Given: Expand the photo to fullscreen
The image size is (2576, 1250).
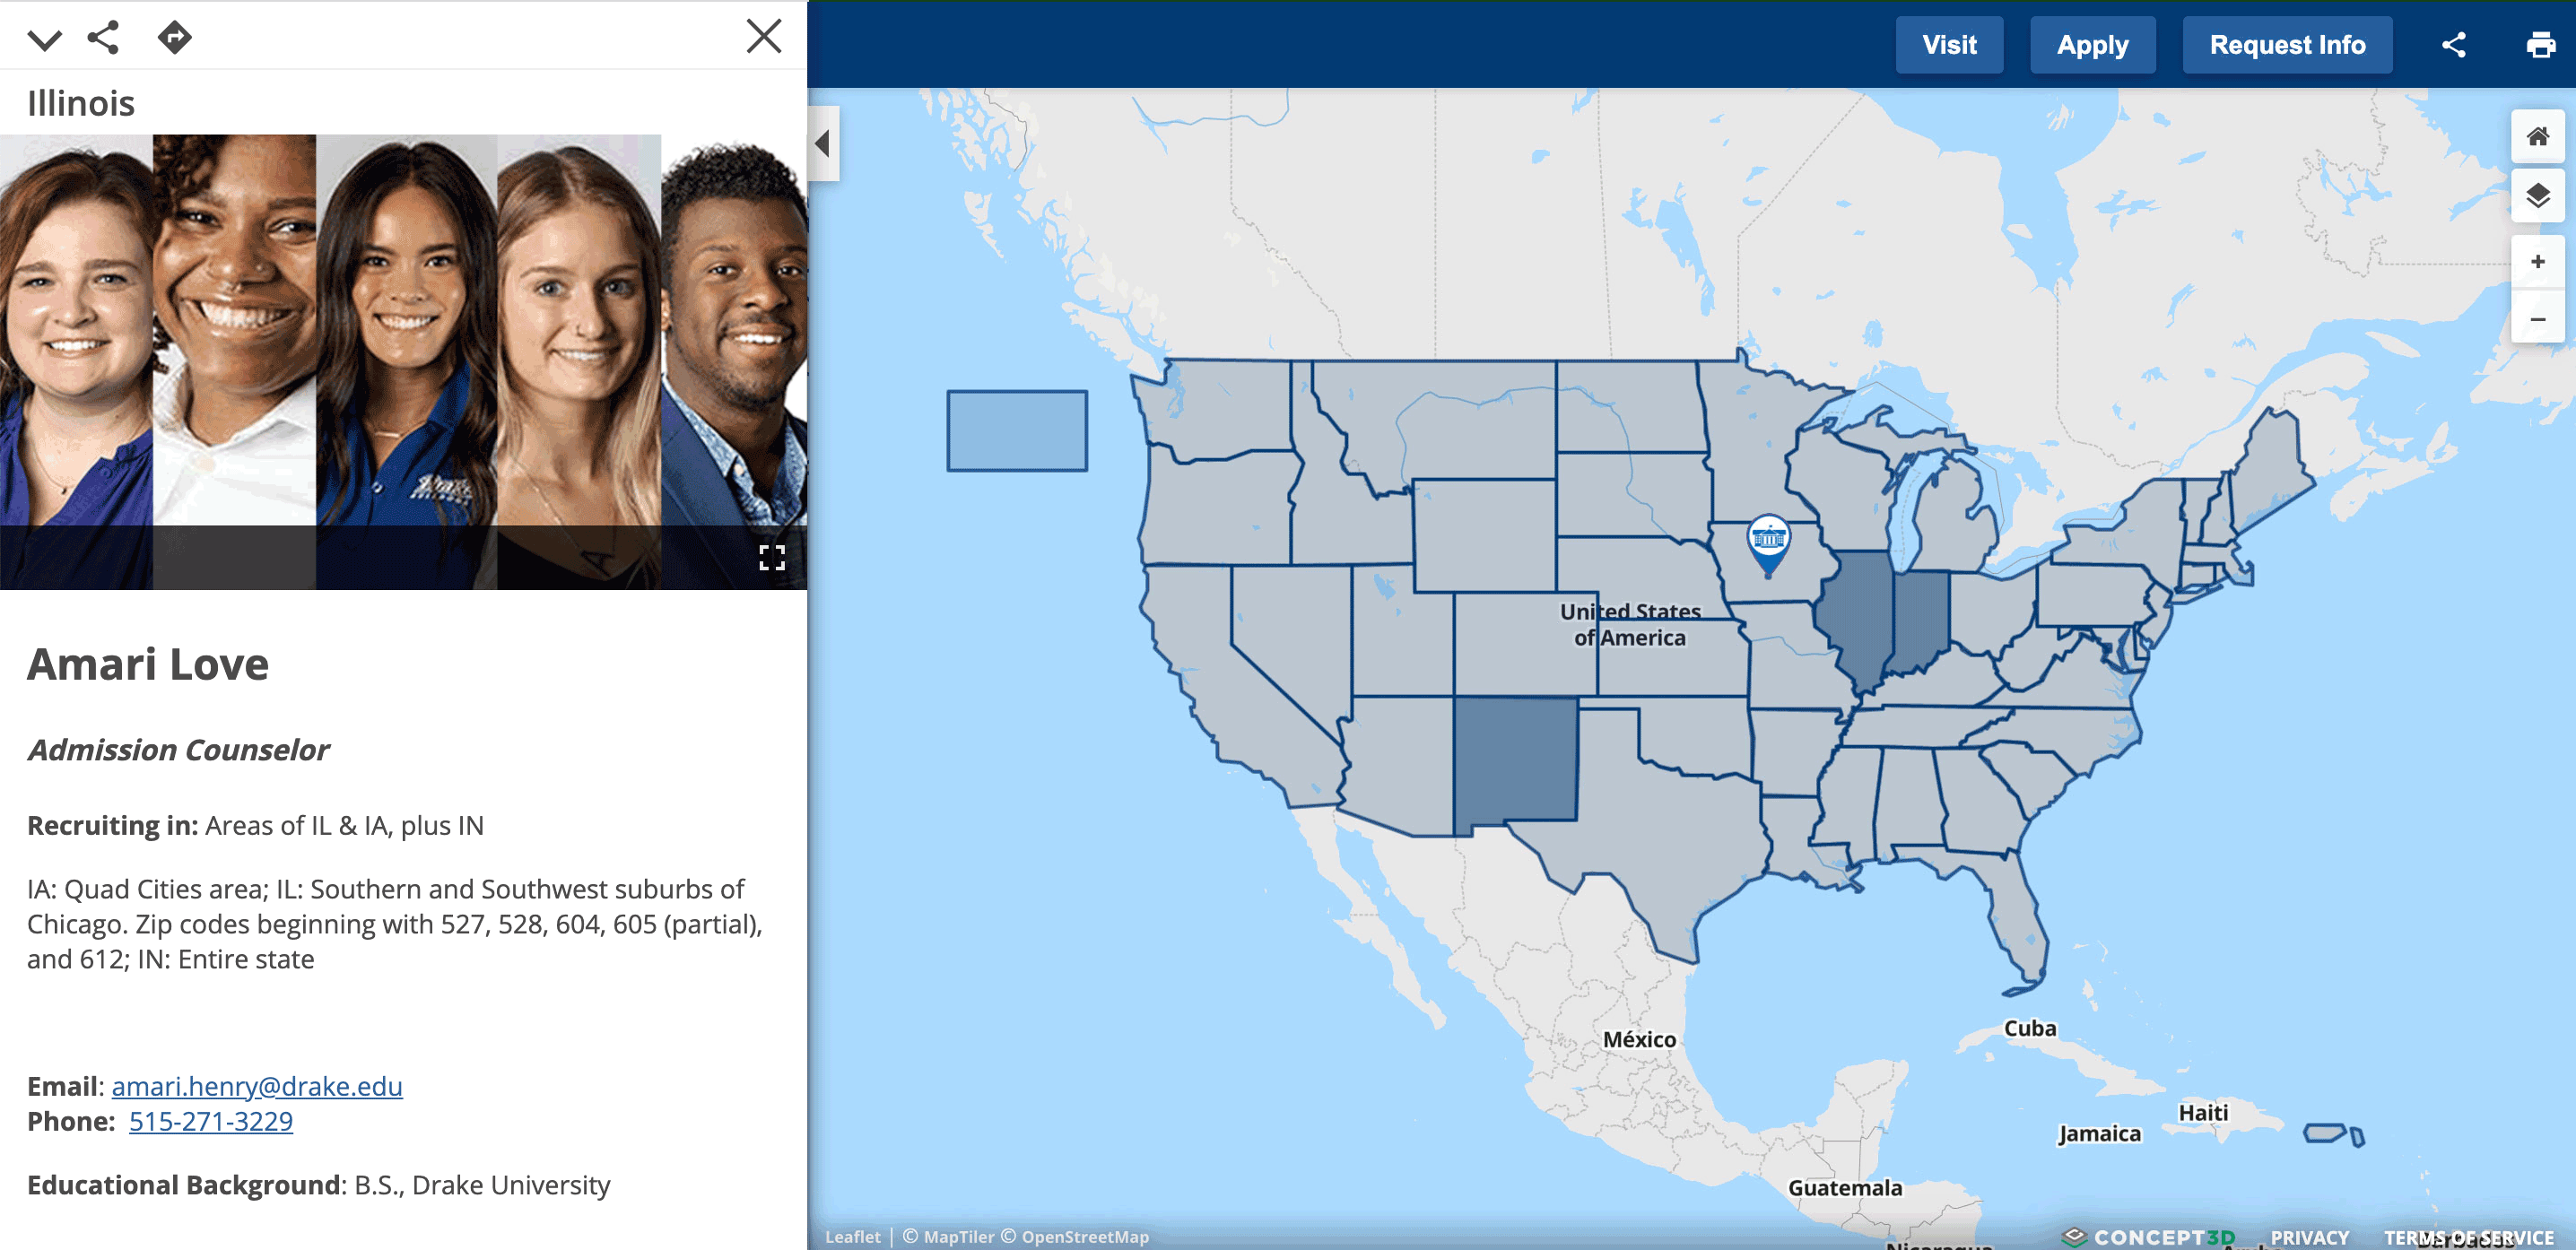Looking at the screenshot, I should point(771,558).
